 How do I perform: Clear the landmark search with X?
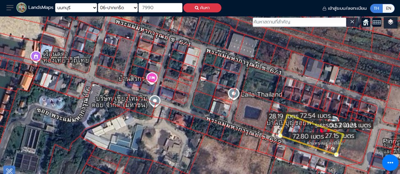(x=352, y=22)
